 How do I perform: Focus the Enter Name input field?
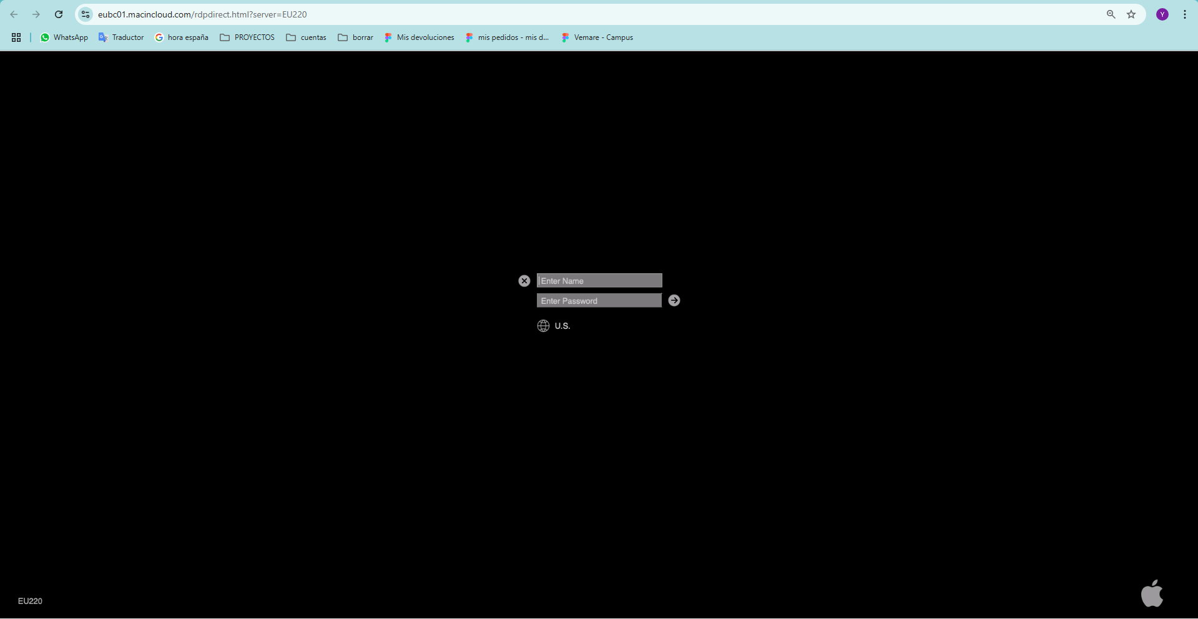coord(599,281)
